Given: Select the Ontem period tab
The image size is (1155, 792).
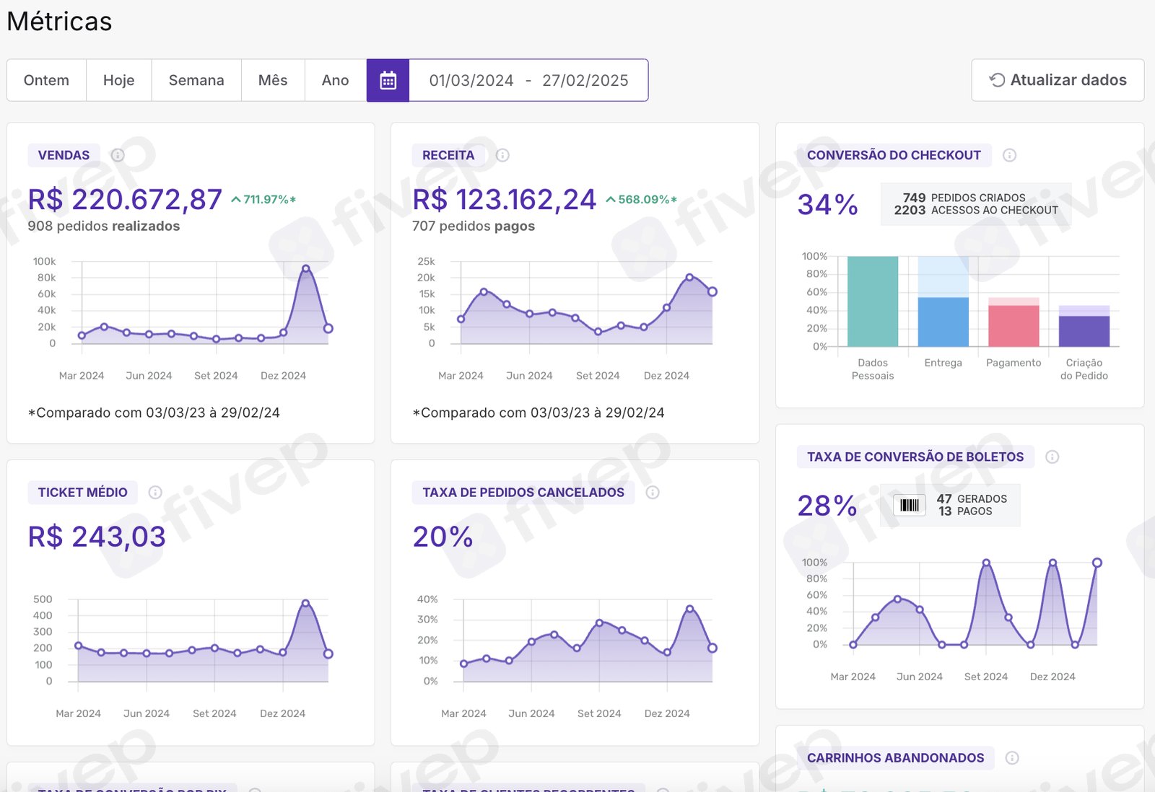Looking at the screenshot, I should 46,80.
